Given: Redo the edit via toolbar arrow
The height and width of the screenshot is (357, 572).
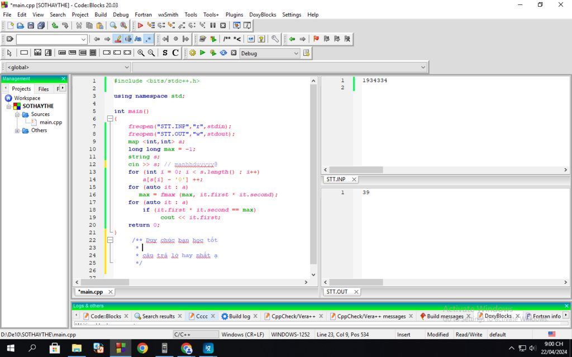Looking at the screenshot, I should 65,26.
